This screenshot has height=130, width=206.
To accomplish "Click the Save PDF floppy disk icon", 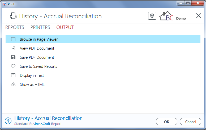I will coord(13,57).
